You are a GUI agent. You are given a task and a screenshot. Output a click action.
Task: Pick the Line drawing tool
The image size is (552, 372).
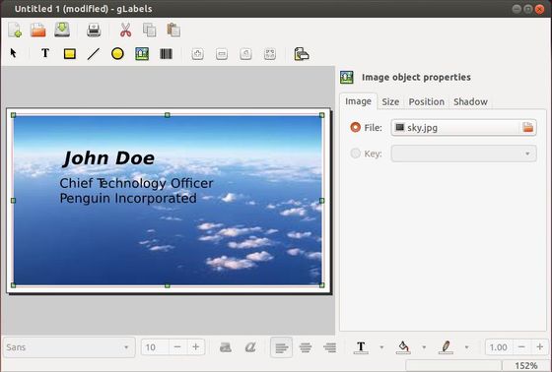tap(94, 54)
